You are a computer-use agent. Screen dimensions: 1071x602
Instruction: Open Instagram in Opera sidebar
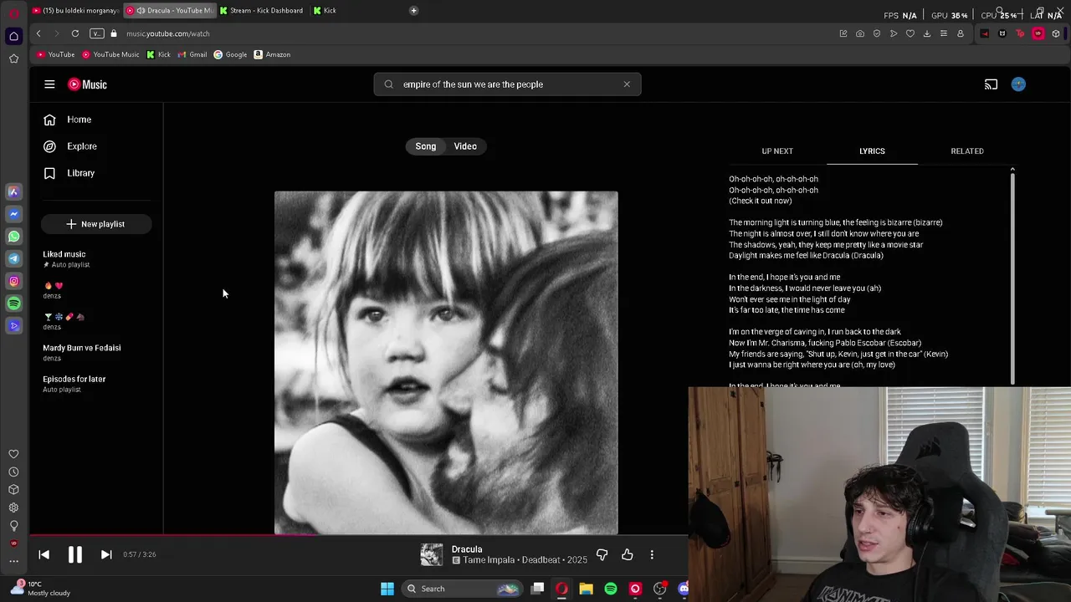pos(13,282)
